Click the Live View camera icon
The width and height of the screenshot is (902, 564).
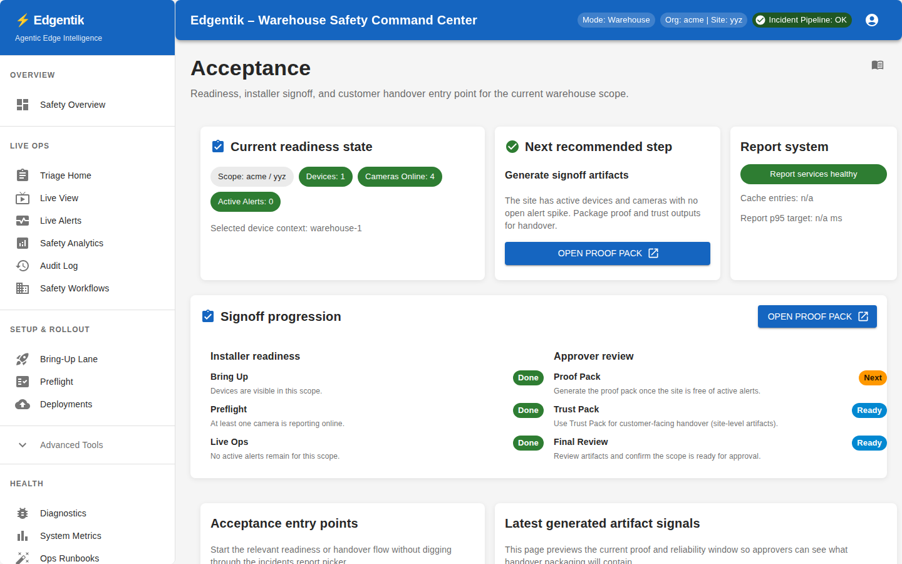[x=23, y=197]
